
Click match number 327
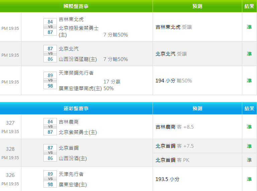[x=10, y=123]
